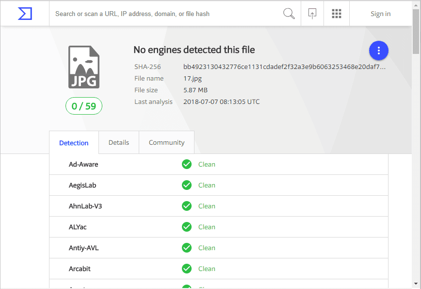
Task: Click the AhnLab-V3 engine name
Action: point(85,206)
